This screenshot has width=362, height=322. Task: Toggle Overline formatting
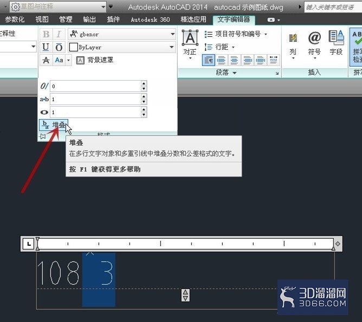tap(59, 47)
